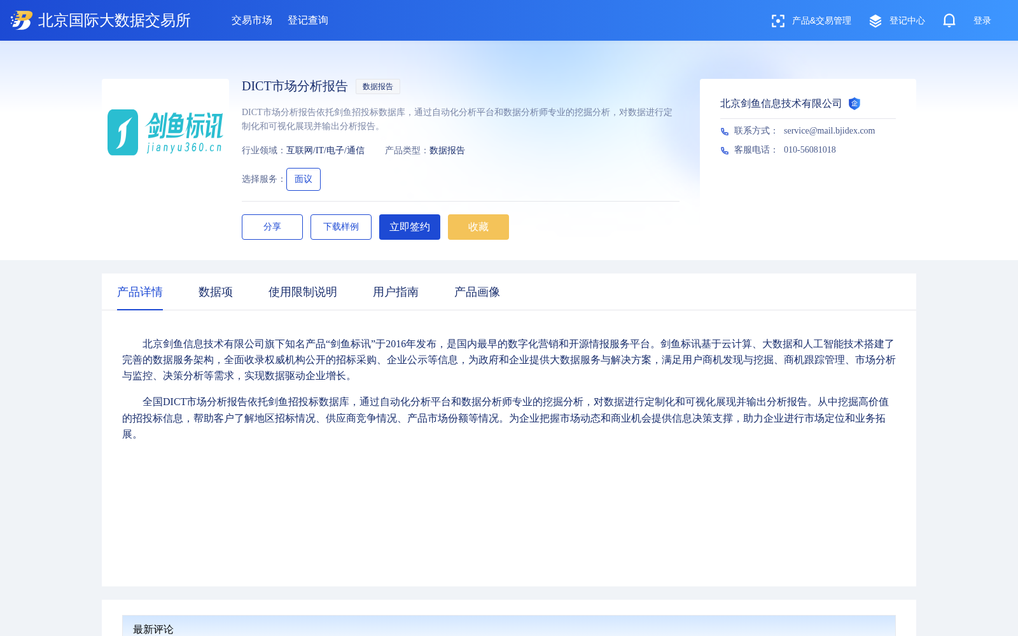Image resolution: width=1018 pixels, height=636 pixels.
Task: Open the 交易市场 menu
Action: (x=252, y=20)
